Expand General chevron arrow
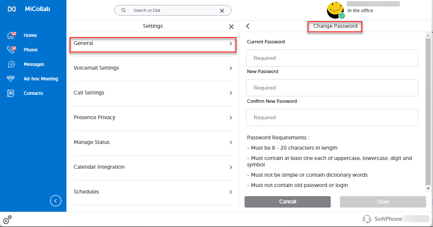This screenshot has width=433, height=227. pyautogui.click(x=231, y=43)
